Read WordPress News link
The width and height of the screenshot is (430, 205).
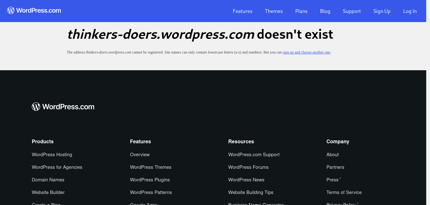[x=246, y=180]
